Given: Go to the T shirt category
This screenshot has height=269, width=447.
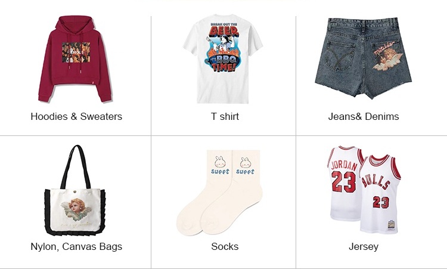Looking at the screenshot, I should point(225,116).
